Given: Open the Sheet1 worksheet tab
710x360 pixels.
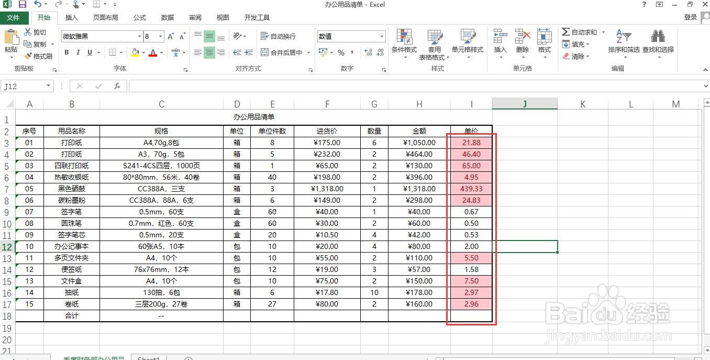Looking at the screenshot, I should pyautogui.click(x=148, y=358).
